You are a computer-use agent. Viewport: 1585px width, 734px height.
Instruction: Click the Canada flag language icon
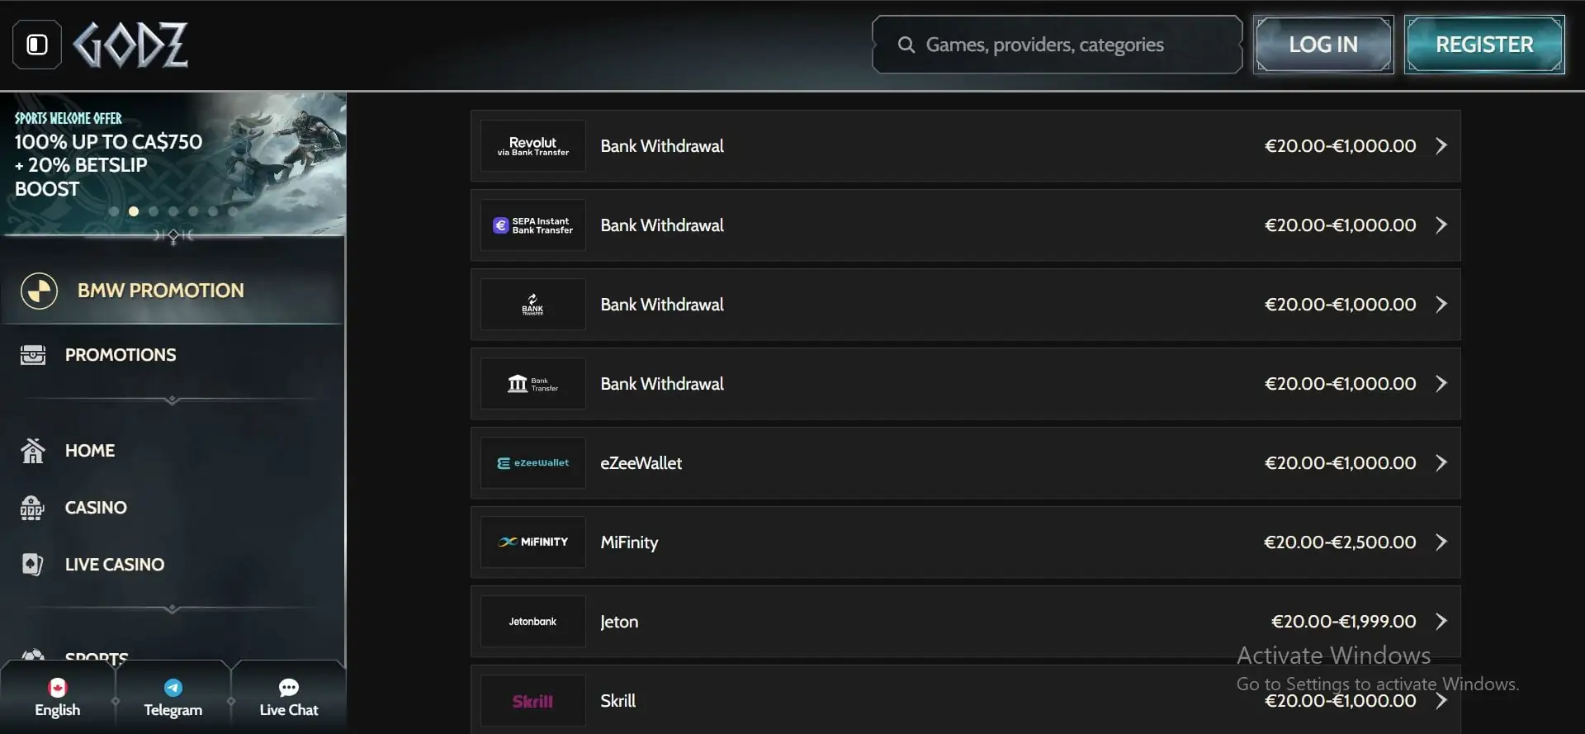tap(58, 688)
